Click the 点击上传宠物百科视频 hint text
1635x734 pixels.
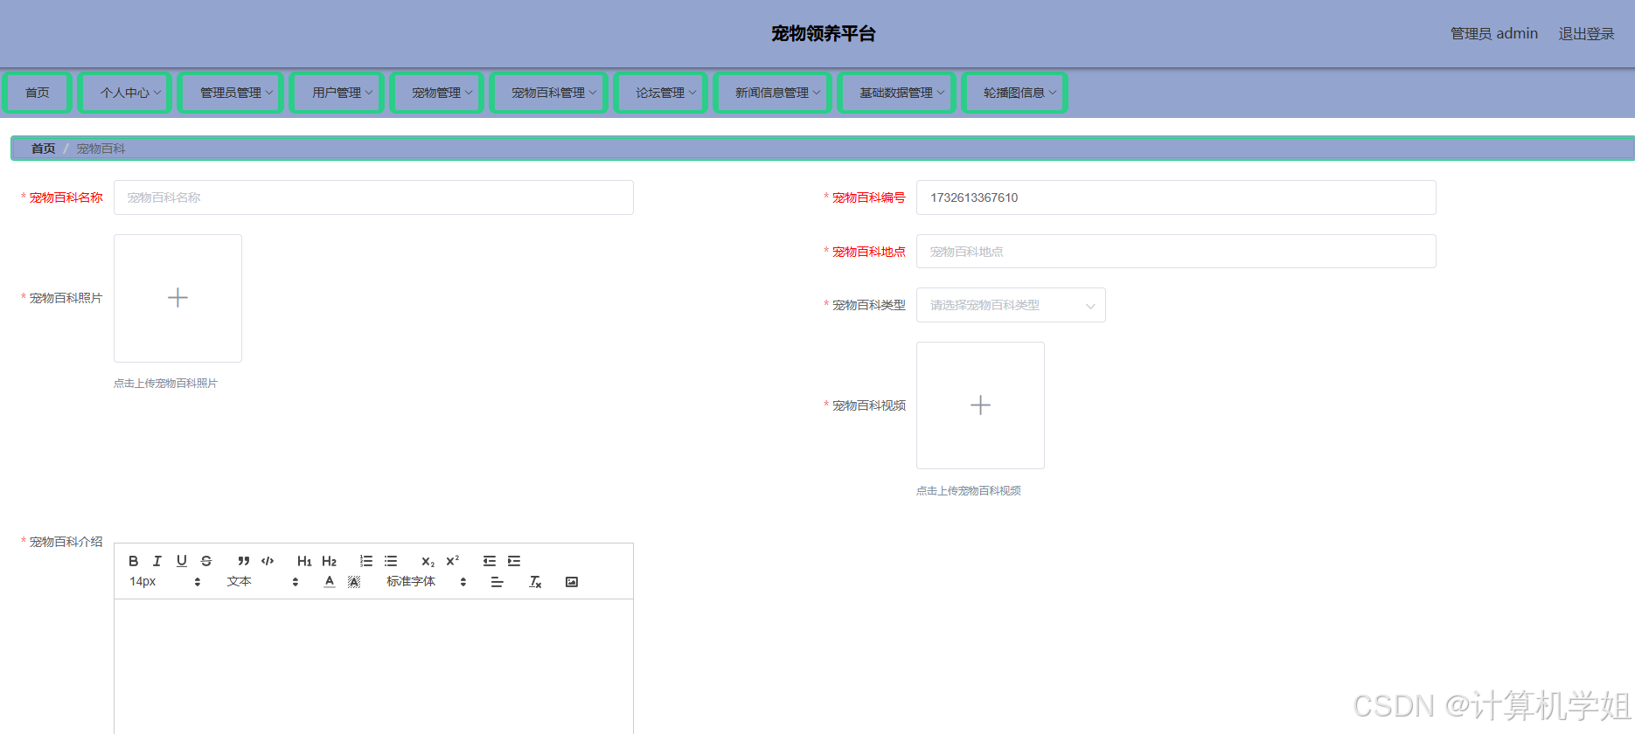point(969,491)
